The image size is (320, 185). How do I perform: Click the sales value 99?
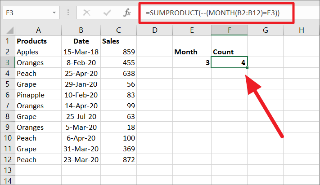(x=118, y=106)
